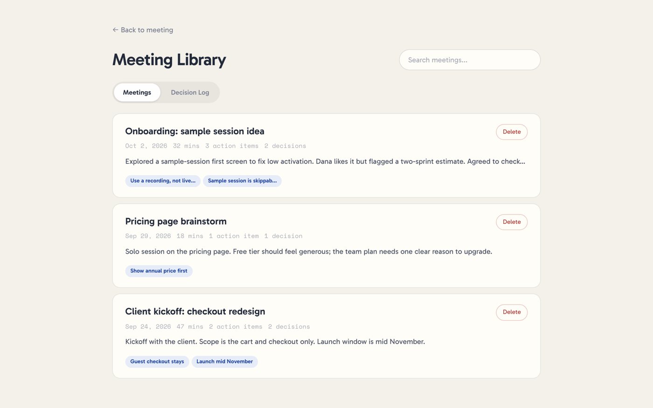This screenshot has width=653, height=408.
Task: Select the 'Guest checkout stays' tag
Action: (157, 361)
